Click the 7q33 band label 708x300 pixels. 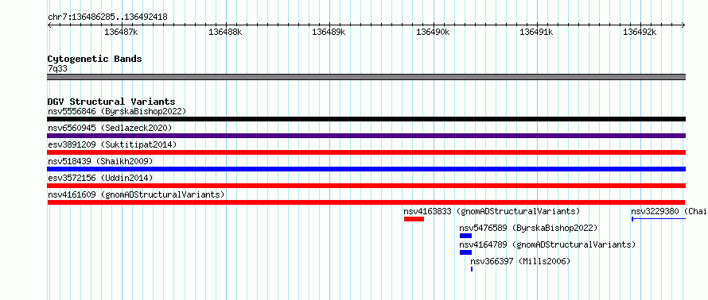click(x=58, y=69)
